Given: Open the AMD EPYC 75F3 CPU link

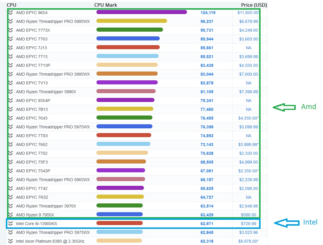Looking at the screenshot, I should [32, 162].
